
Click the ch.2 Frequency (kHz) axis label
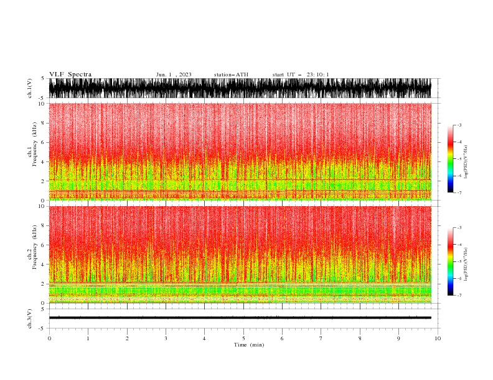[x=32, y=247]
